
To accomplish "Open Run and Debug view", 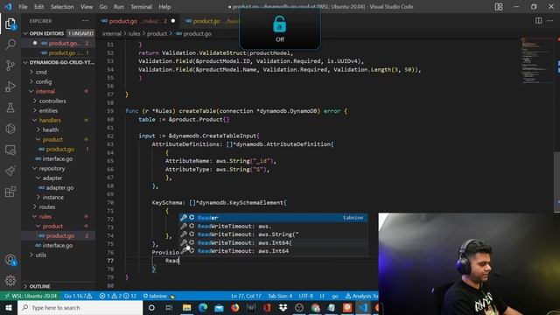I will click(10, 87).
